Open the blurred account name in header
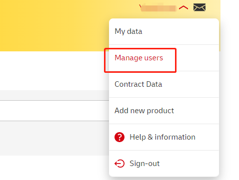 pyautogui.click(x=157, y=8)
